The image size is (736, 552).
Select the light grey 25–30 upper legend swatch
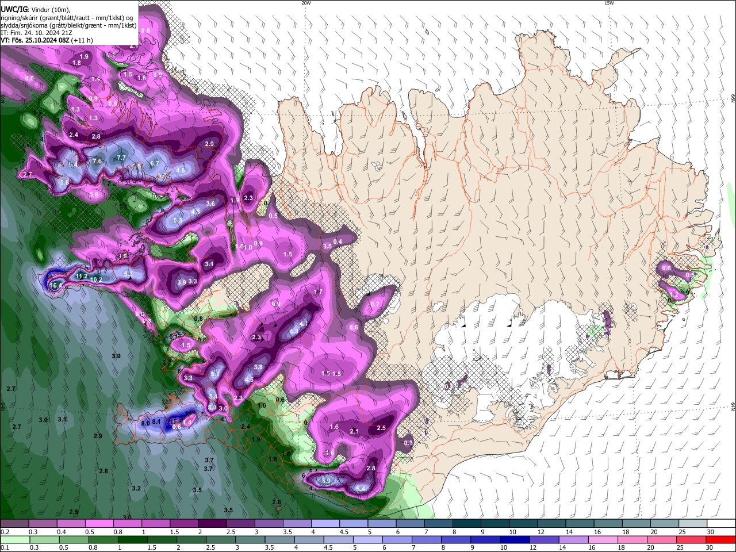pos(693,524)
